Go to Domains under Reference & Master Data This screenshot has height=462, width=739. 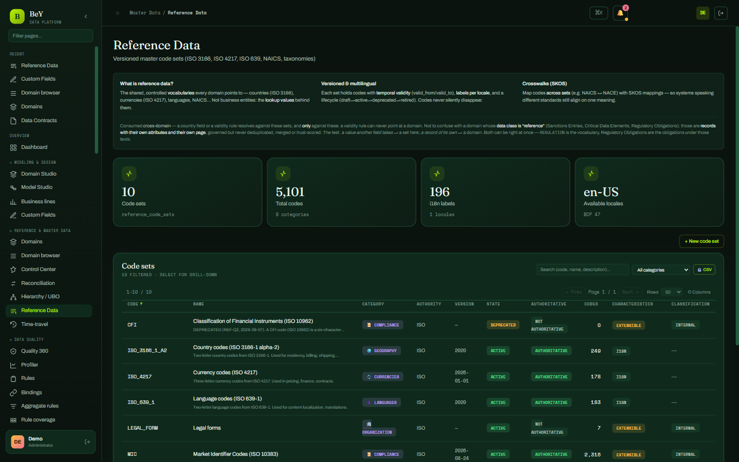[x=49, y=242]
